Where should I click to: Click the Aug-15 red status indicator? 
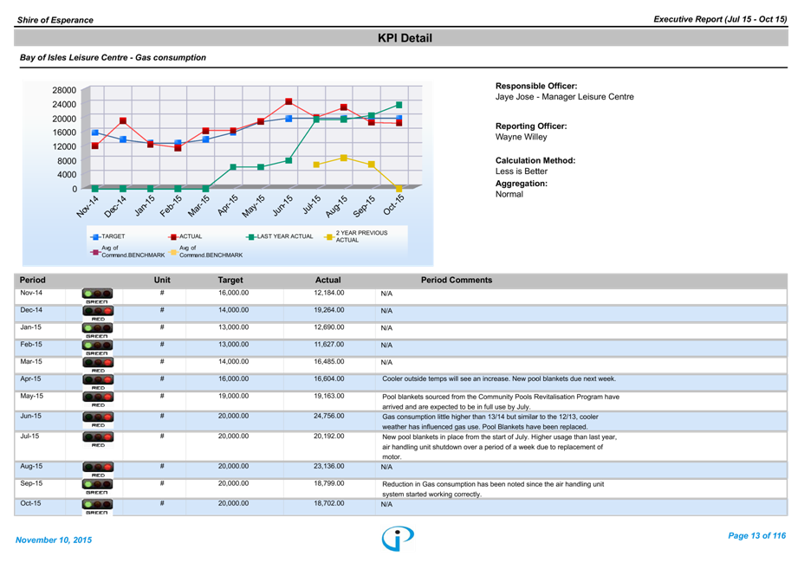point(98,468)
